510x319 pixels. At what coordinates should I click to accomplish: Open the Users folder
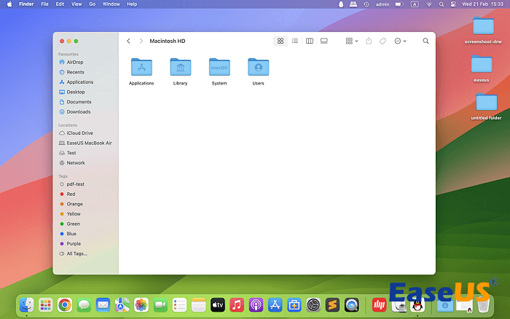click(x=258, y=67)
